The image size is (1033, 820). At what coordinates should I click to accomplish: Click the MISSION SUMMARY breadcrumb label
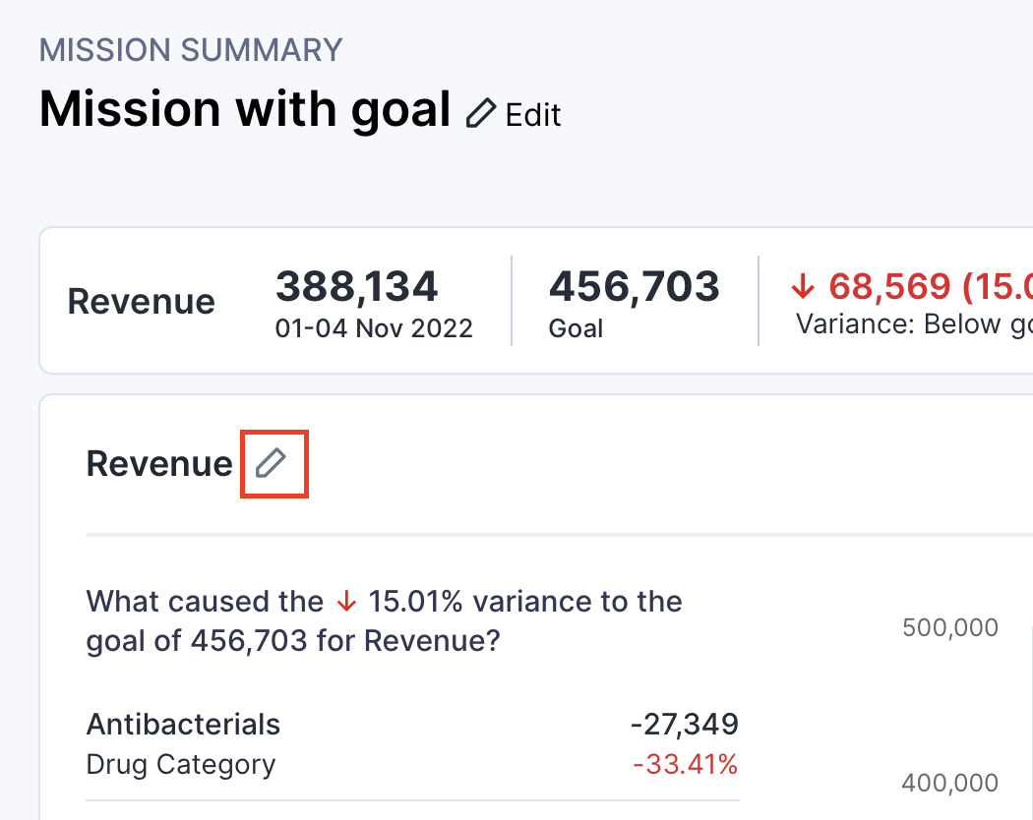tap(191, 49)
